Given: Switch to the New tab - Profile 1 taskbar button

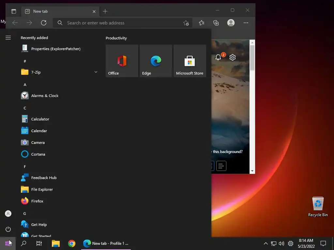Looking at the screenshot, I should pyautogui.click(x=106, y=243).
